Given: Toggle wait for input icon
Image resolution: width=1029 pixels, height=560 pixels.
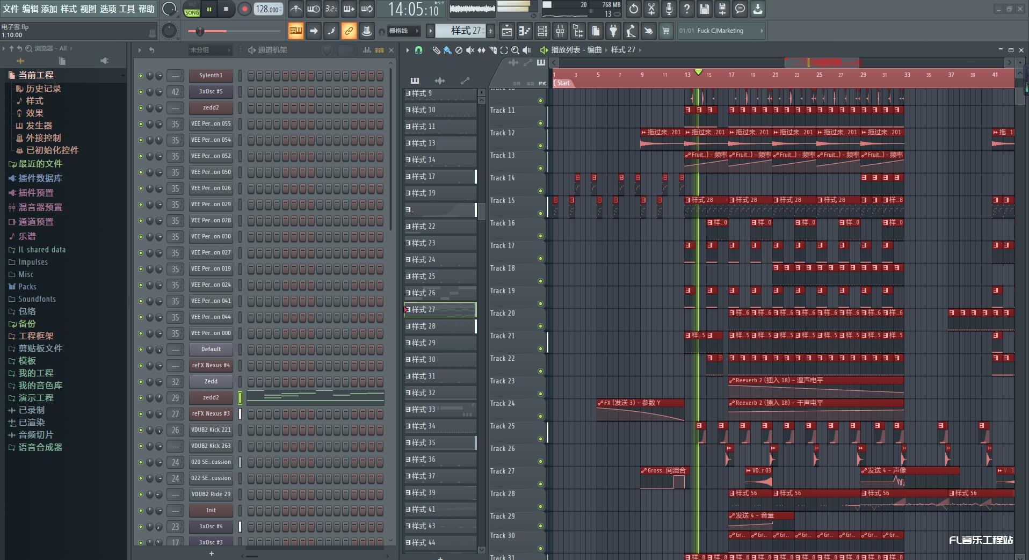Looking at the screenshot, I should pos(314,9).
